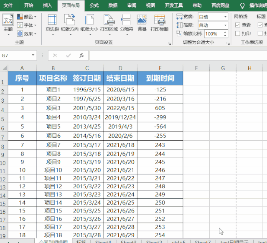Click the formula bar confirm checkmark
Image resolution: width=267 pixels, height=243 pixels.
(x=68, y=55)
